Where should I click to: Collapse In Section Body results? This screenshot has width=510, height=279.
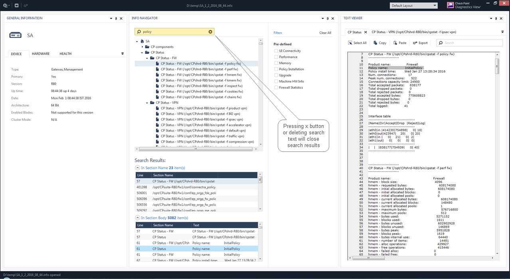[137, 218]
